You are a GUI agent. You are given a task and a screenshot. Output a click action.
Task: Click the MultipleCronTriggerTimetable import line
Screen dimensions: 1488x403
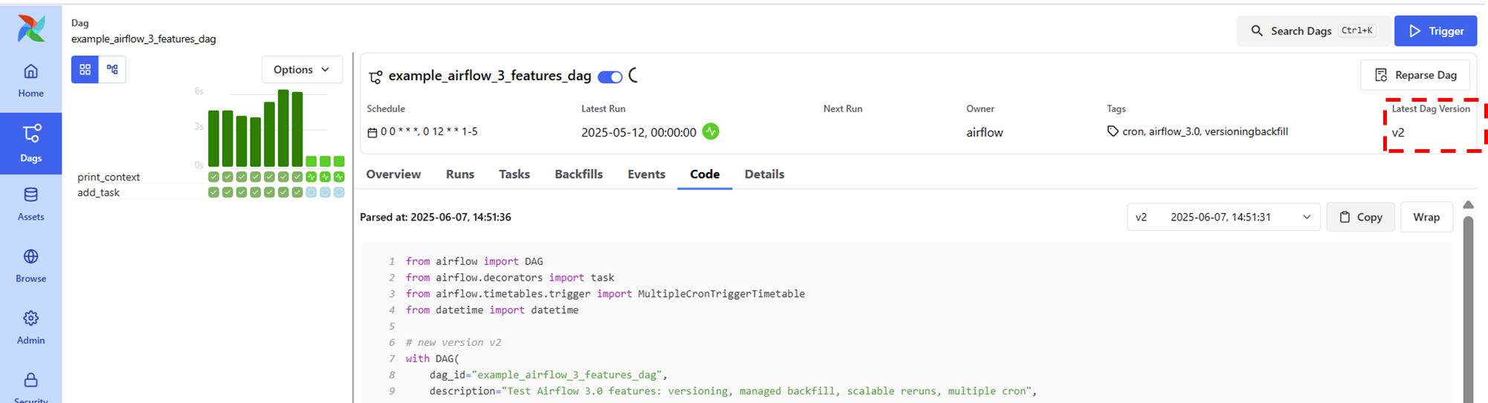point(605,294)
